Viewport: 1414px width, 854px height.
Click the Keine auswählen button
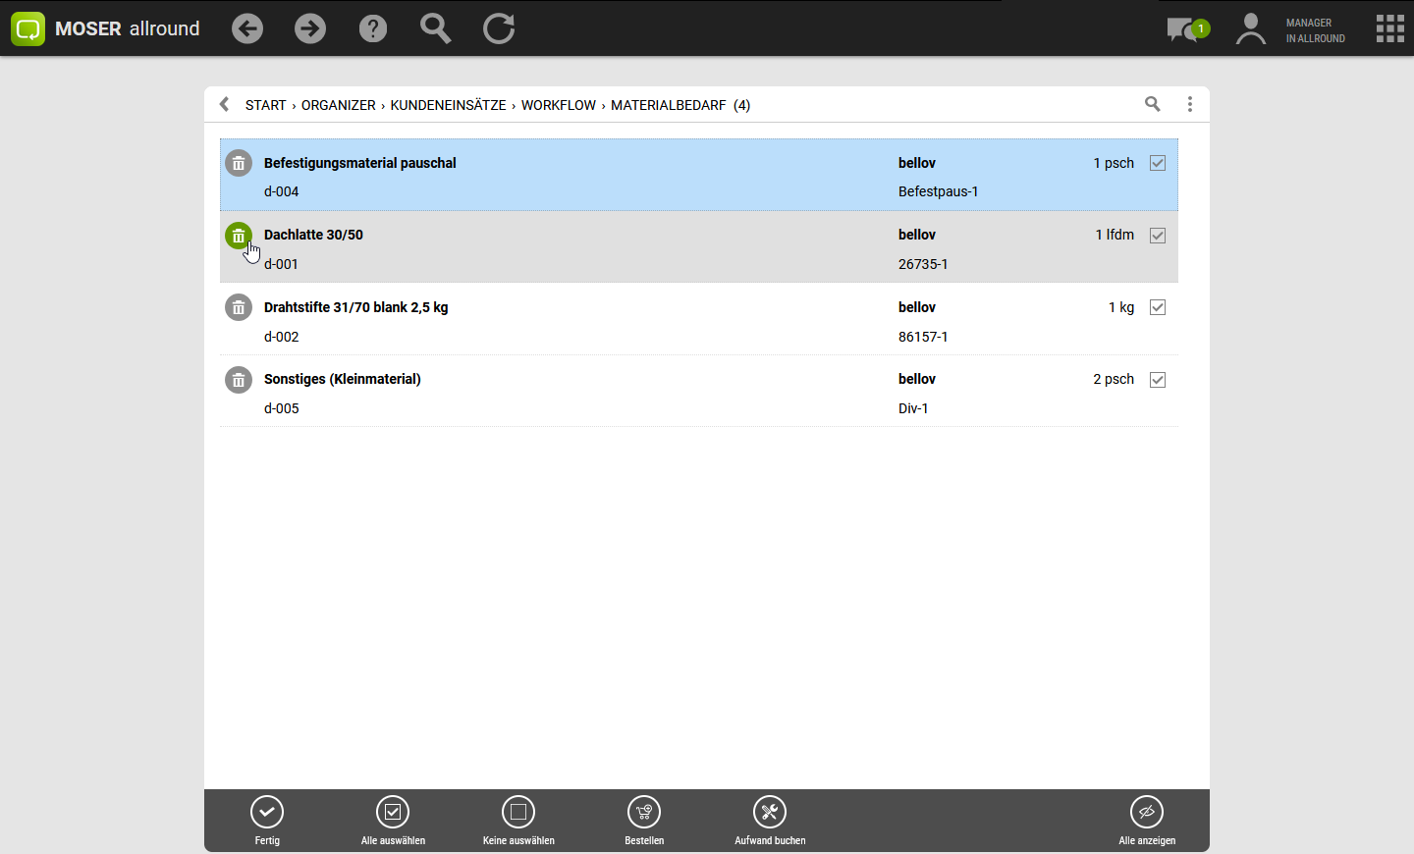coord(518,813)
